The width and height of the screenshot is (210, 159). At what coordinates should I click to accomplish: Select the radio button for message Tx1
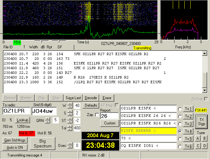180,109
